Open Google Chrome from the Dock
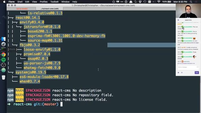 [3, 55]
